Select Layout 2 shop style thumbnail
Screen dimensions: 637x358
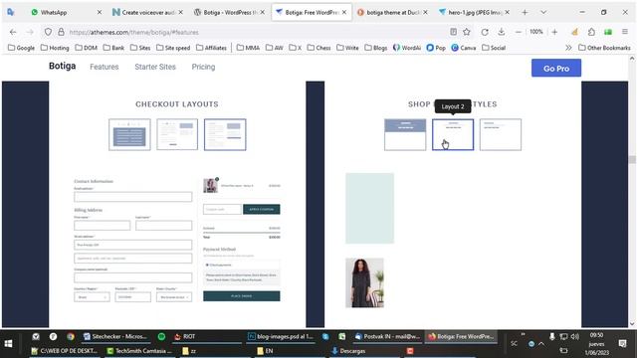(x=453, y=135)
